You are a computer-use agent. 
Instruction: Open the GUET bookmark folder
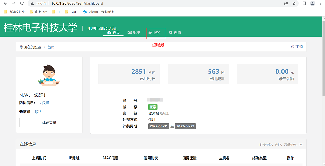click(x=72, y=12)
